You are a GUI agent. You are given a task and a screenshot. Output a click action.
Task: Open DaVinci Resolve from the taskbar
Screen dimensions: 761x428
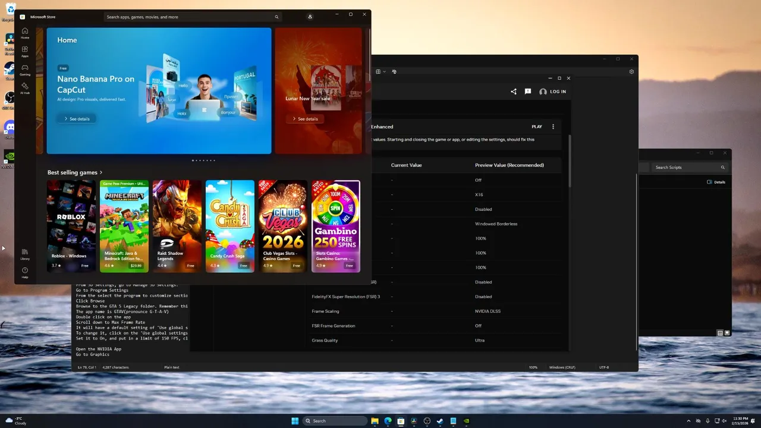tap(414, 421)
